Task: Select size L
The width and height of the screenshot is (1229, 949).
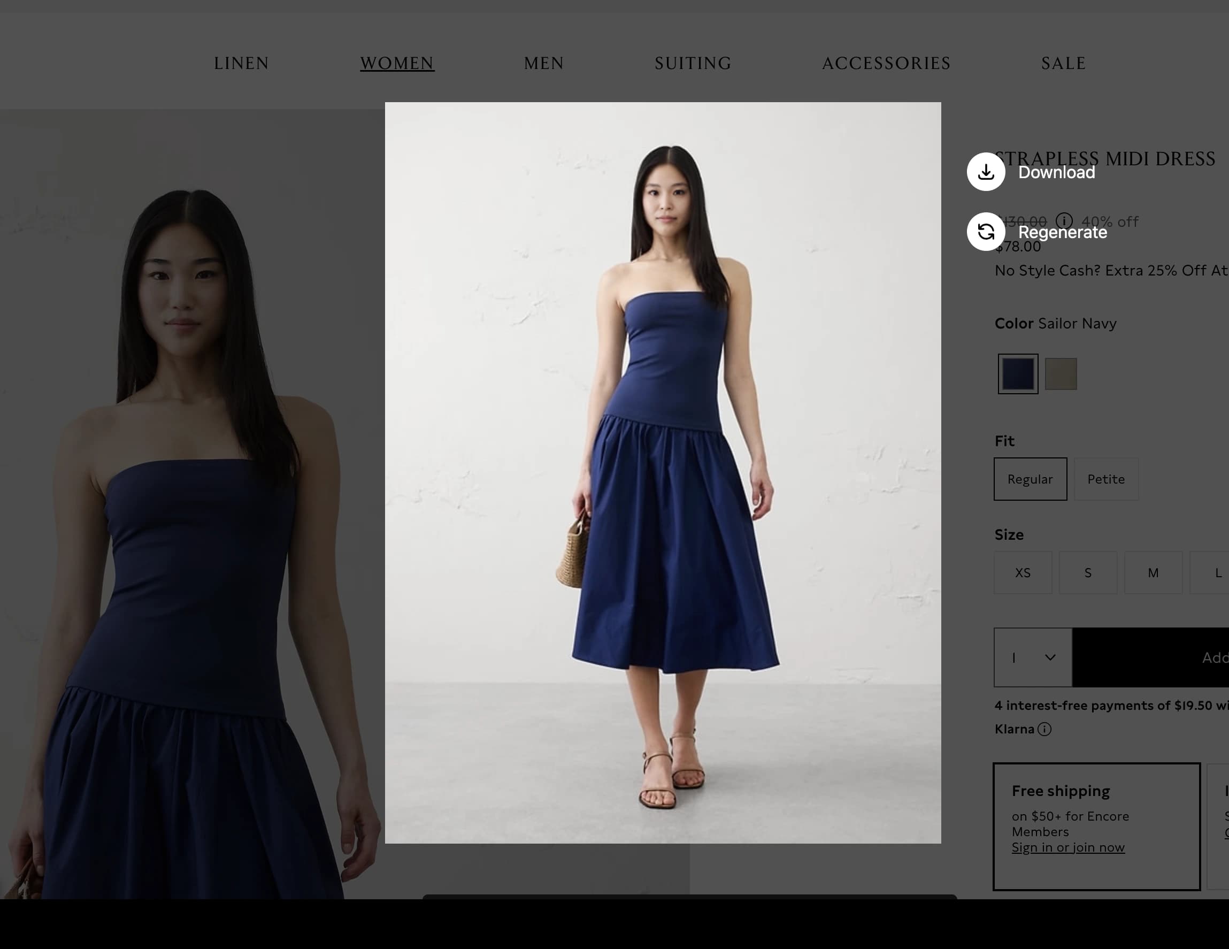Action: (x=1210, y=572)
